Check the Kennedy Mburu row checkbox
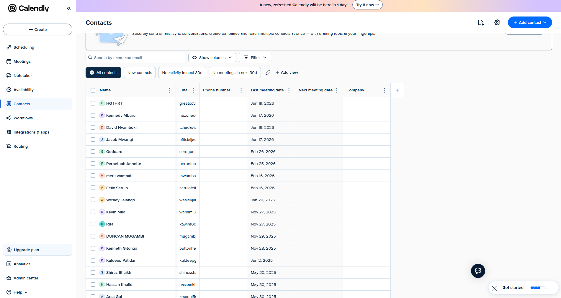The height and width of the screenshot is (298, 561). (x=93, y=115)
